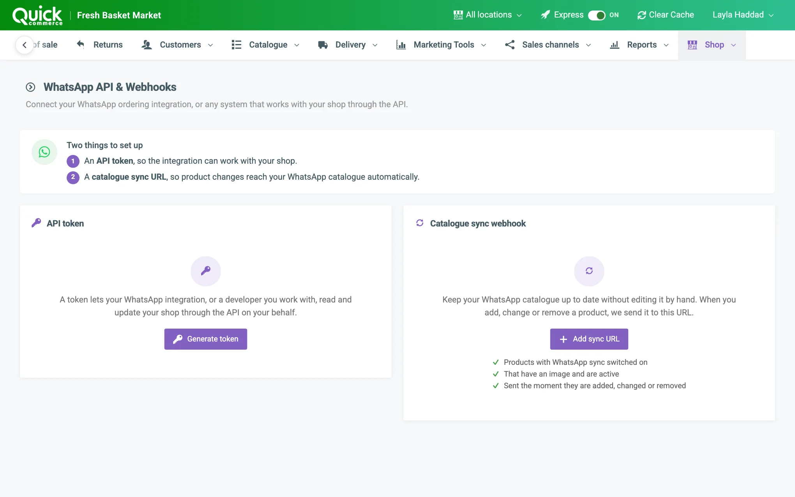Viewport: 795px width, 497px height.
Task: Click the Customers person icon
Action: click(x=147, y=44)
